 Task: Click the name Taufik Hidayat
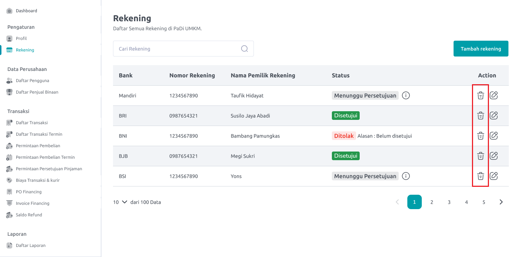coord(247,96)
